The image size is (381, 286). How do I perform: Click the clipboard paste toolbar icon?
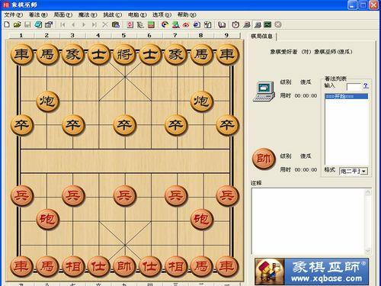116,24
